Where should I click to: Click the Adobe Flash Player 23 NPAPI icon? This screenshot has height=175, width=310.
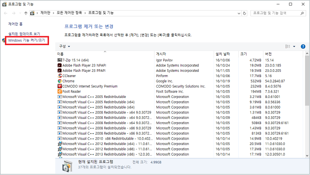point(60,65)
